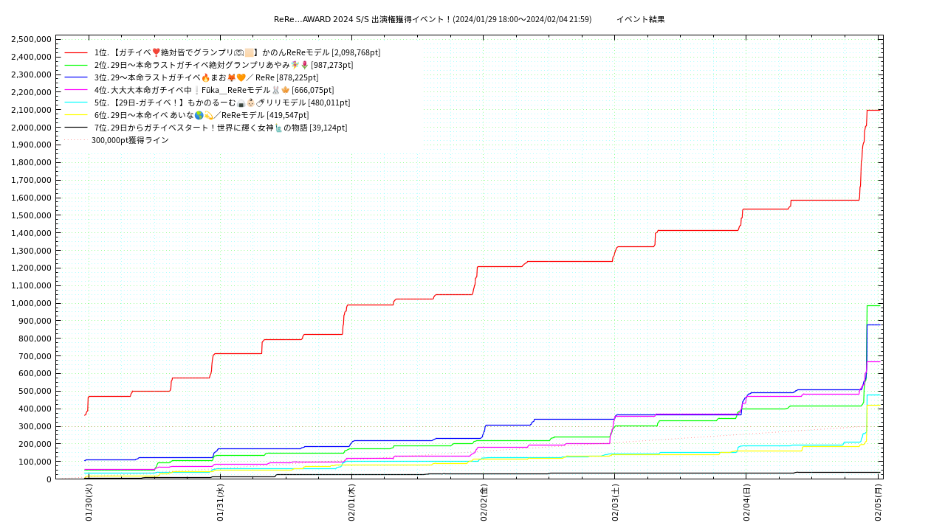Click the green line swatch for 2nd place

[76, 65]
